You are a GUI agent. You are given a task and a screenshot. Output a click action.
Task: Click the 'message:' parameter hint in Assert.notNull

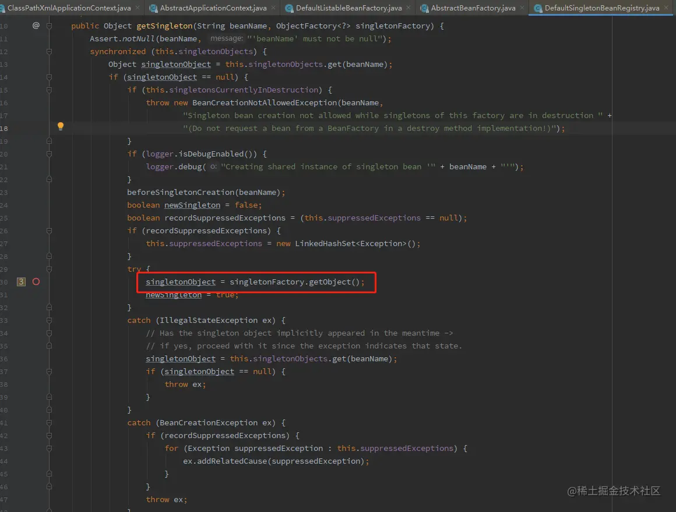(226, 39)
